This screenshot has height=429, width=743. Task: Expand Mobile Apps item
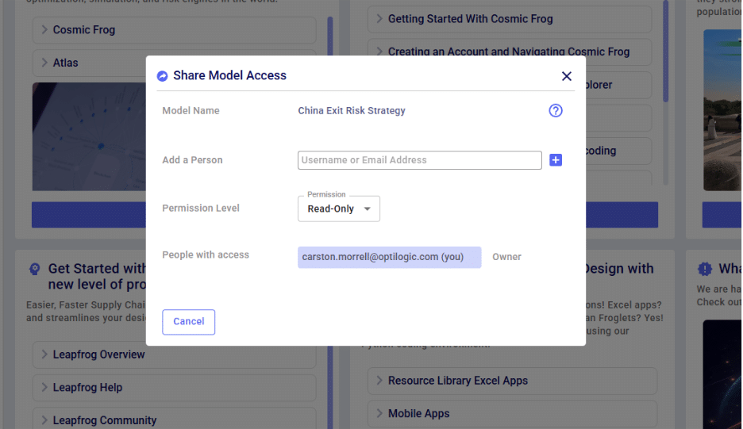tap(512, 413)
